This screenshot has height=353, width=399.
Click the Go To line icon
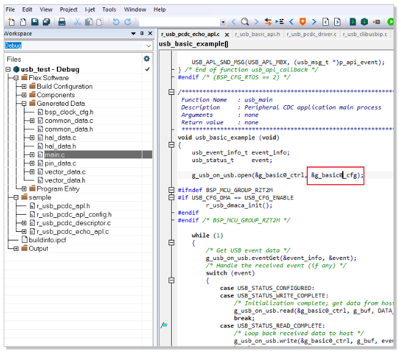pos(280,22)
